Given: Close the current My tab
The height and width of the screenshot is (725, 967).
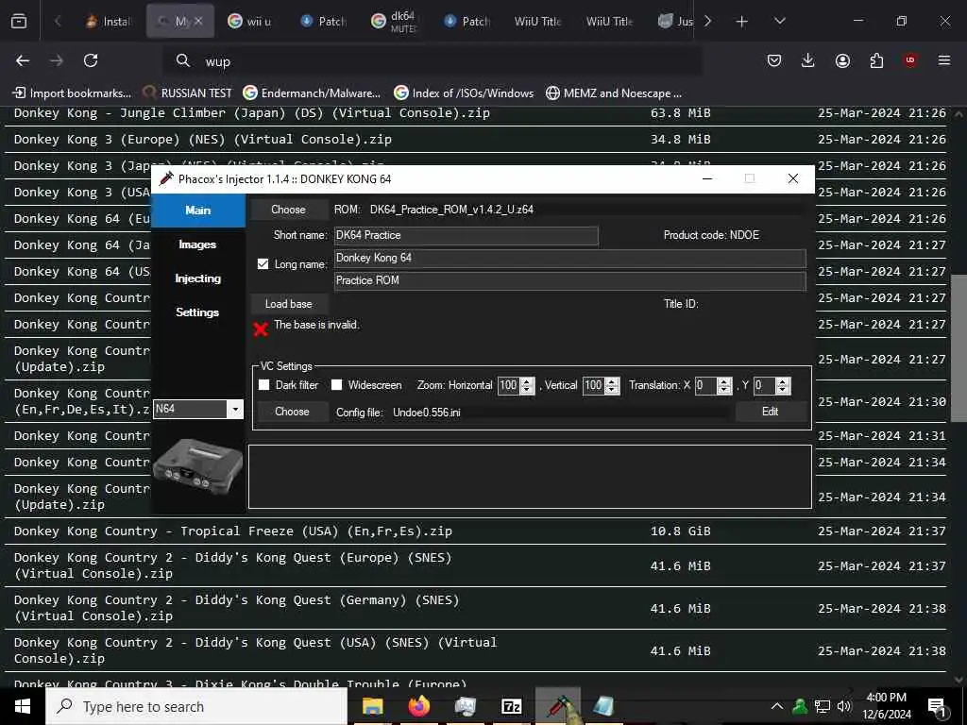Looking at the screenshot, I should (198, 22).
